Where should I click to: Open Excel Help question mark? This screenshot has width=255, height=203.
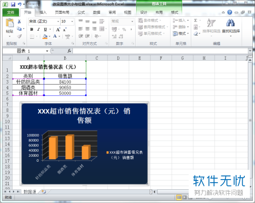point(229,12)
